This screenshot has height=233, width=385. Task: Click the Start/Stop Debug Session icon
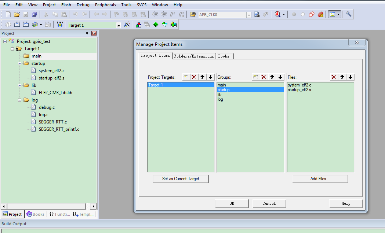pos(277,14)
